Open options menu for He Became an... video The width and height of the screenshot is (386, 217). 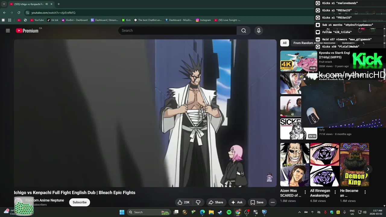coord(365,192)
